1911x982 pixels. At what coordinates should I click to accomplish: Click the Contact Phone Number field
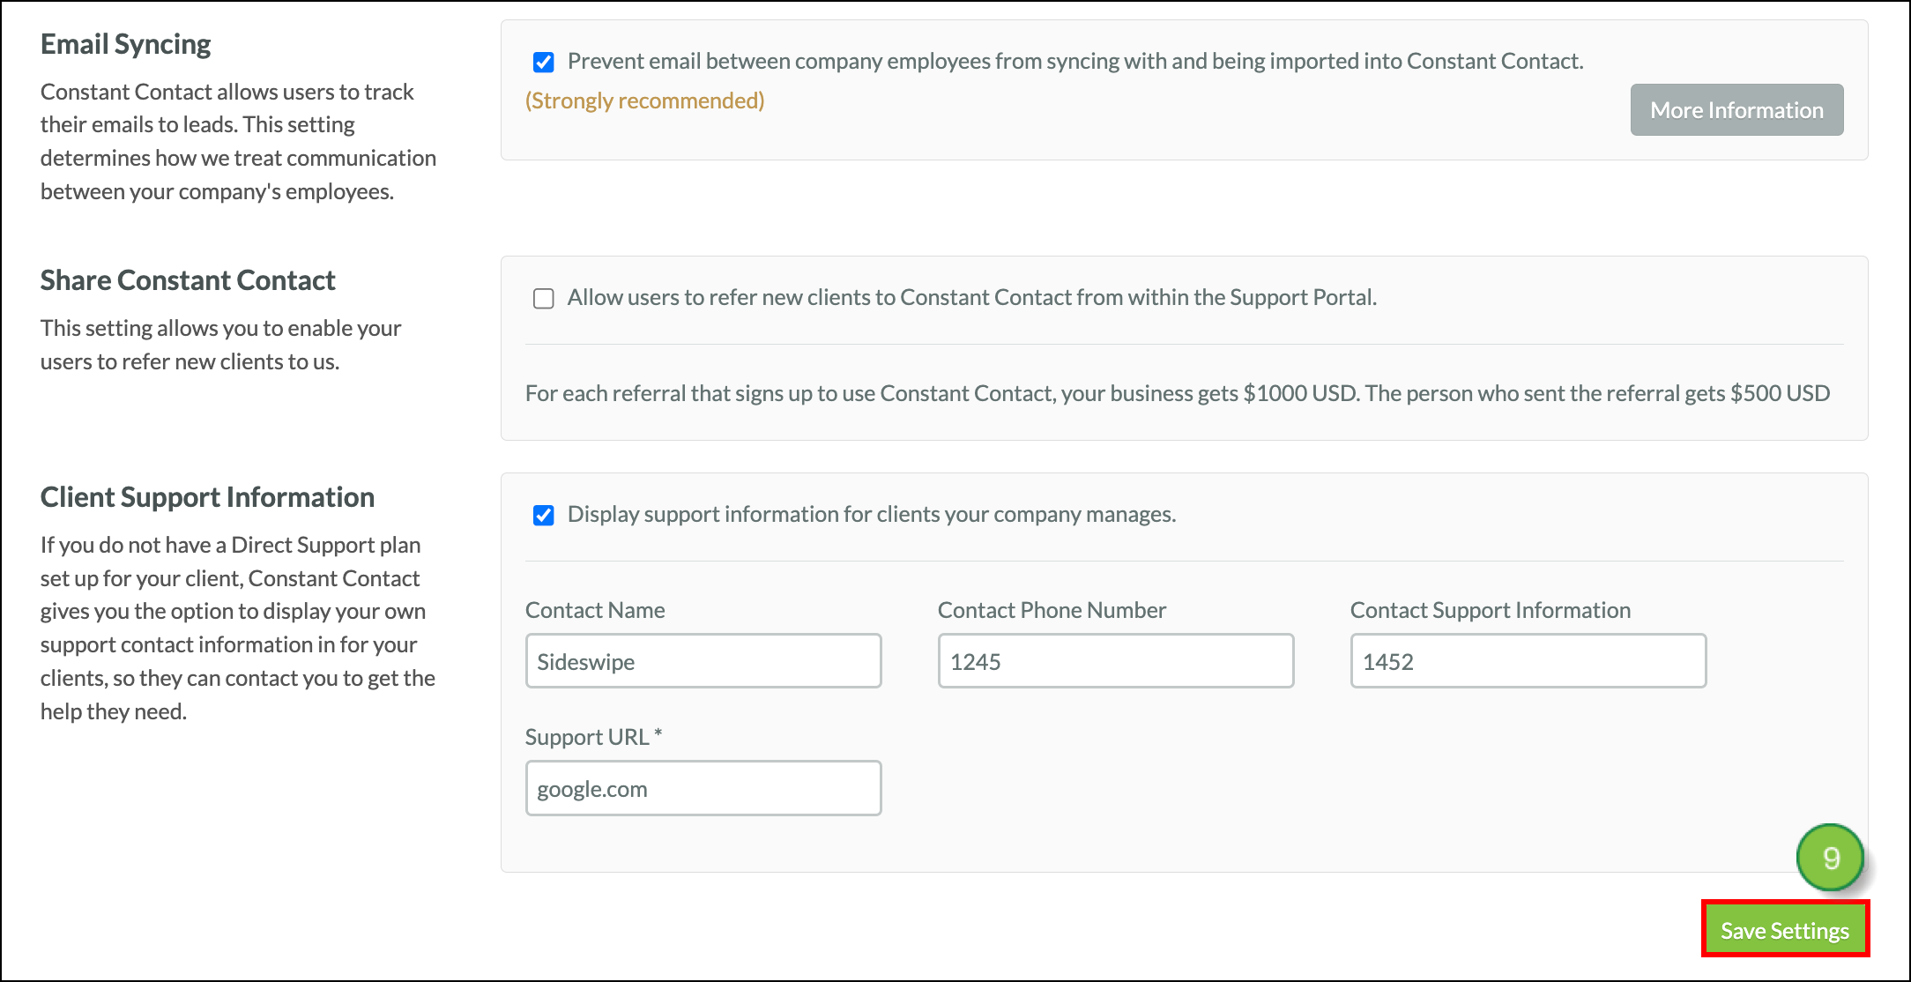1116,661
